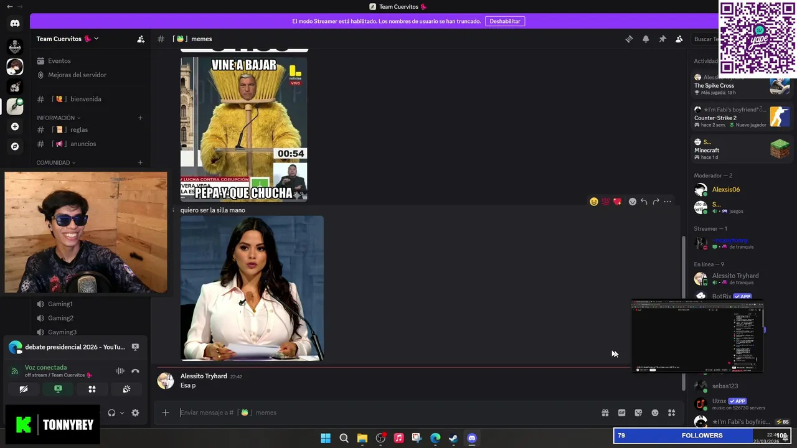The image size is (797, 448).
Task: Toggle deafen headphones icon
Action: click(x=111, y=413)
